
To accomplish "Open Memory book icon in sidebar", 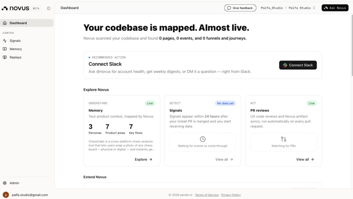I will tap(5, 49).
